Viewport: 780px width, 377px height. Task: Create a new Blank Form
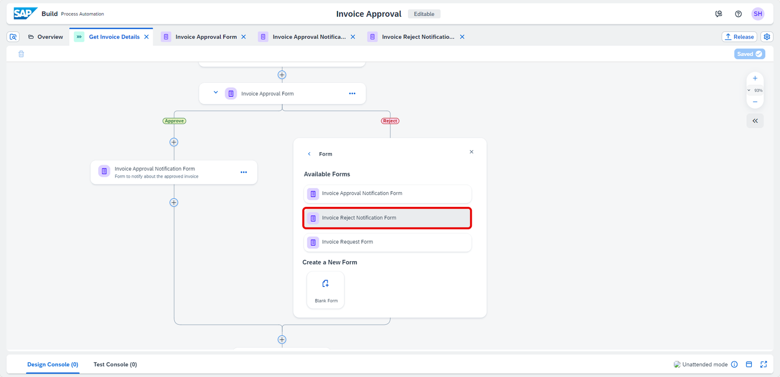(x=326, y=290)
